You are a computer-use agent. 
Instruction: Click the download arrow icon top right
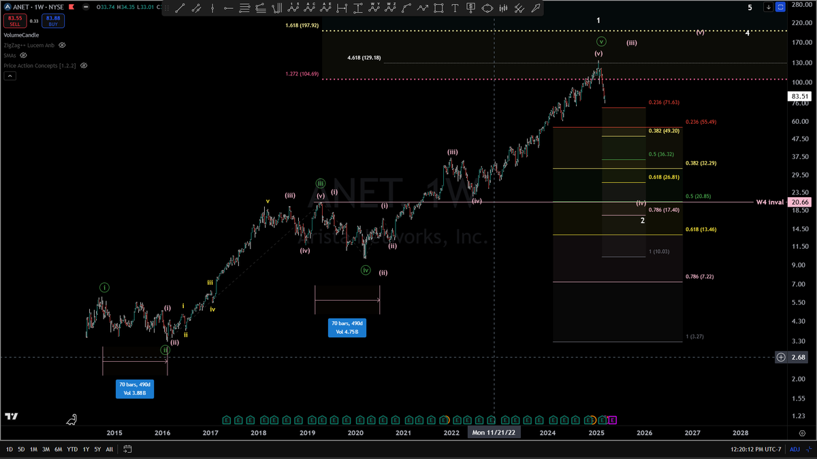point(768,7)
